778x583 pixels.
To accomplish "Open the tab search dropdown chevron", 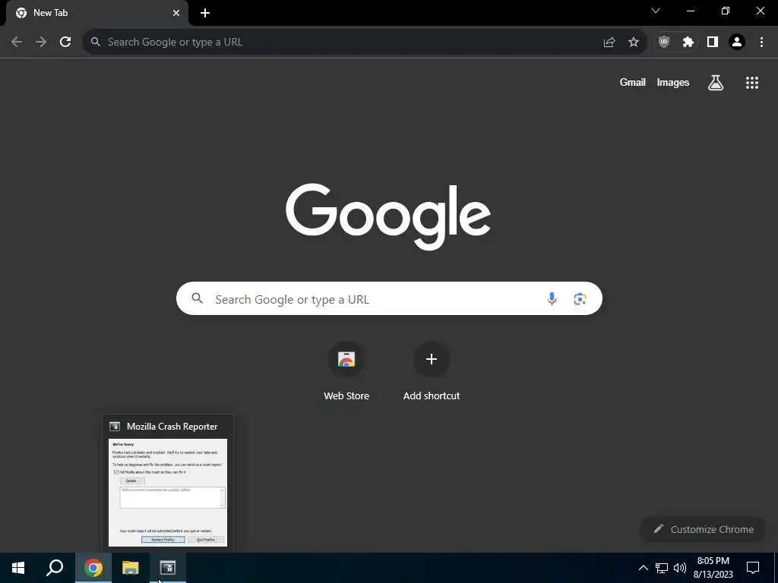I will [x=656, y=11].
